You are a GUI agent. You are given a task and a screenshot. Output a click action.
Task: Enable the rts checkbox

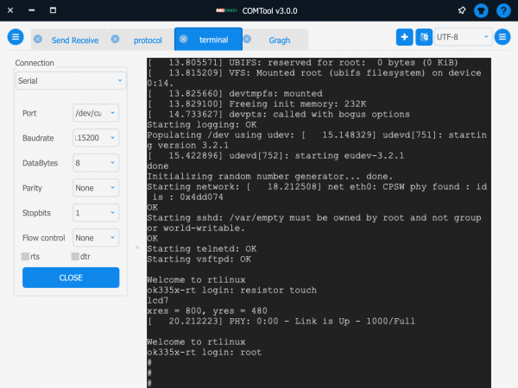(26, 256)
